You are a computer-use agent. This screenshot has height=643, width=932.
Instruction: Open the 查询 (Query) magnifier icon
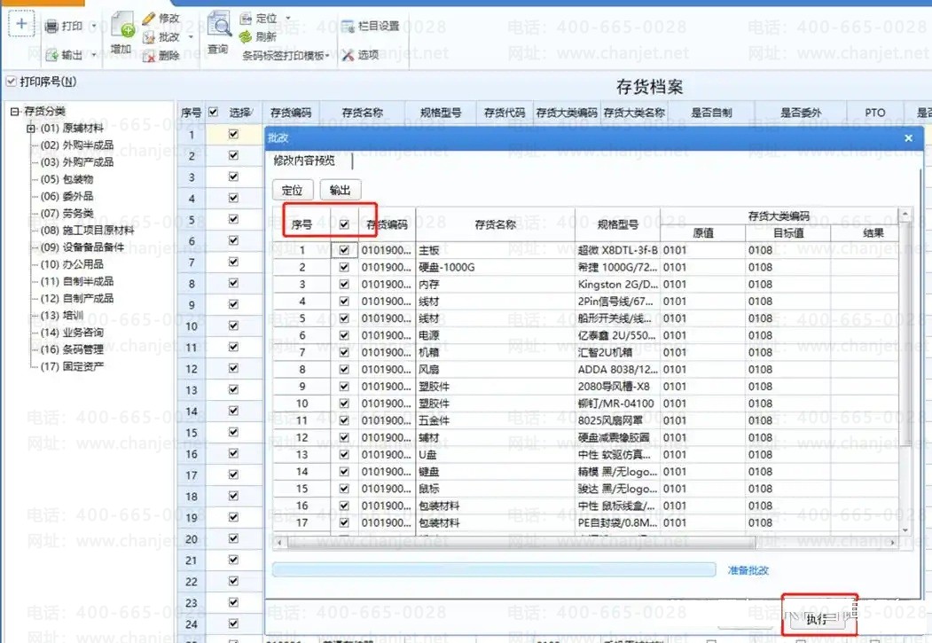pyautogui.click(x=219, y=25)
